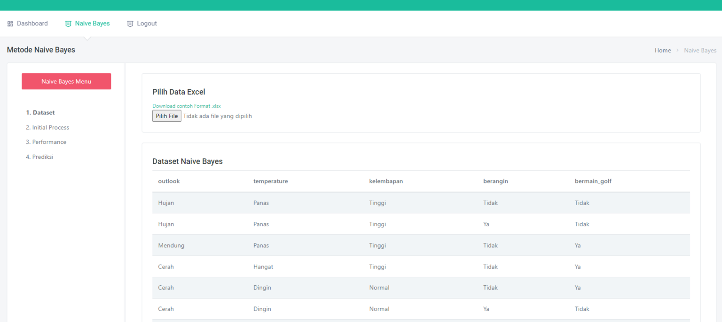
Task: Click Hujan in the first data row
Action: coord(166,203)
